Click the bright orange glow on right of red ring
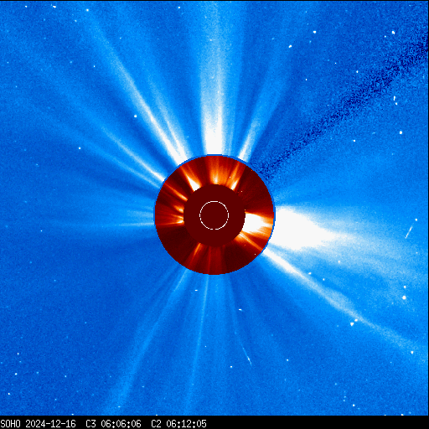 tap(258, 224)
